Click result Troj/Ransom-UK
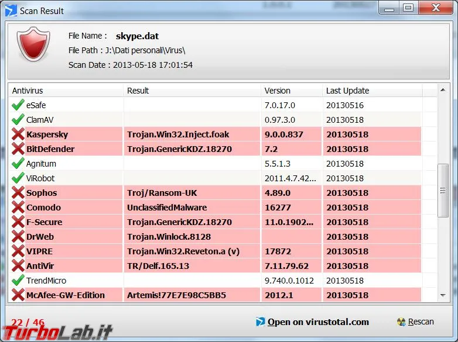Viewport: 458px width, 342px height. pyautogui.click(x=162, y=193)
